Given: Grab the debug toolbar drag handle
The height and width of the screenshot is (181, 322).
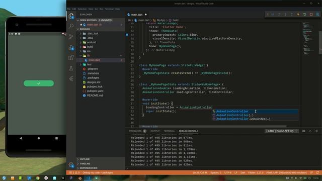Looking at the screenshot, I should coord(267,15).
